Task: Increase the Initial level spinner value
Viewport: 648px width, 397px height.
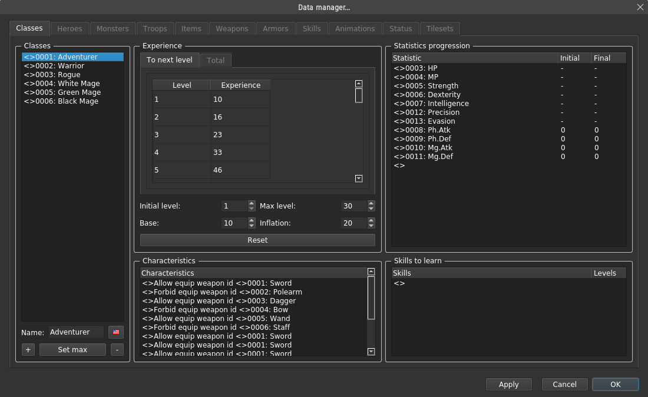Action: [x=252, y=203]
